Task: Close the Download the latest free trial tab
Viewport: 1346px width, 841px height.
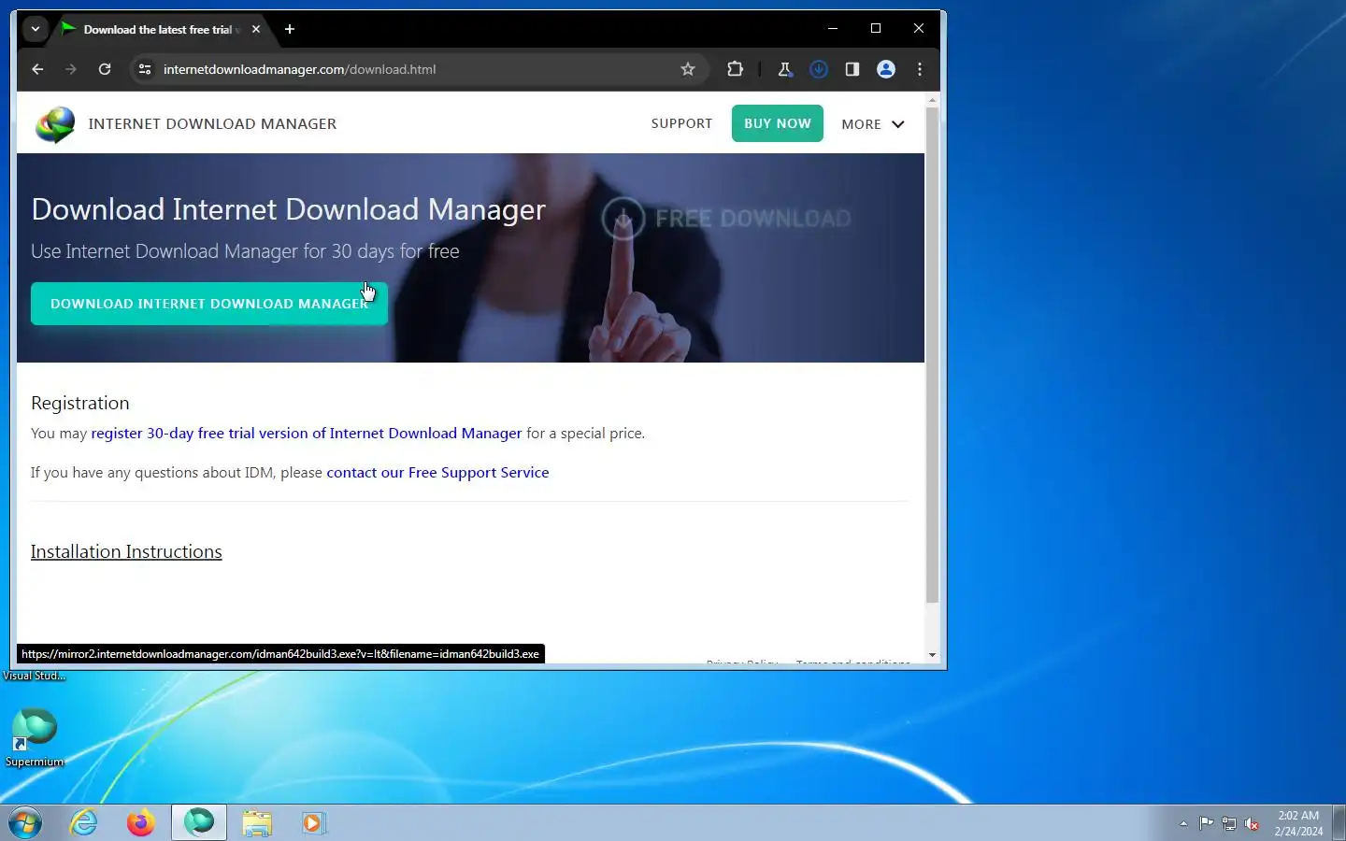Action: point(256,29)
